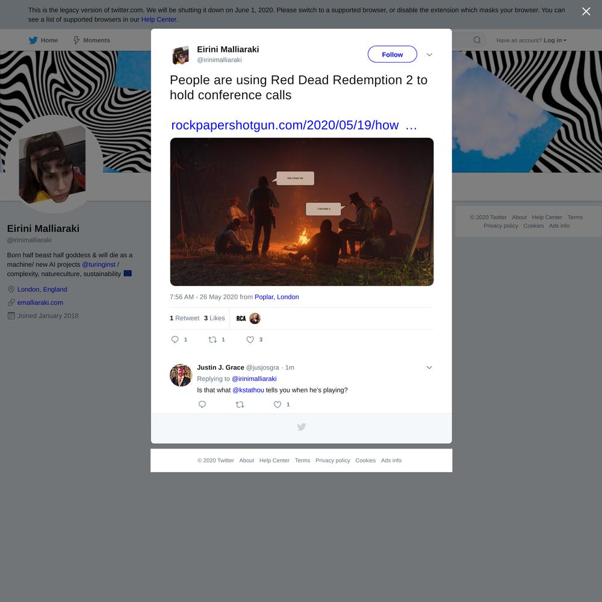Click the Moments lightning bolt icon
The image size is (602, 602).
point(76,40)
